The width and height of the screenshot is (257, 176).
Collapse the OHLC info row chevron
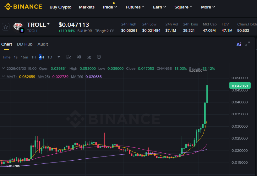point(3,68)
